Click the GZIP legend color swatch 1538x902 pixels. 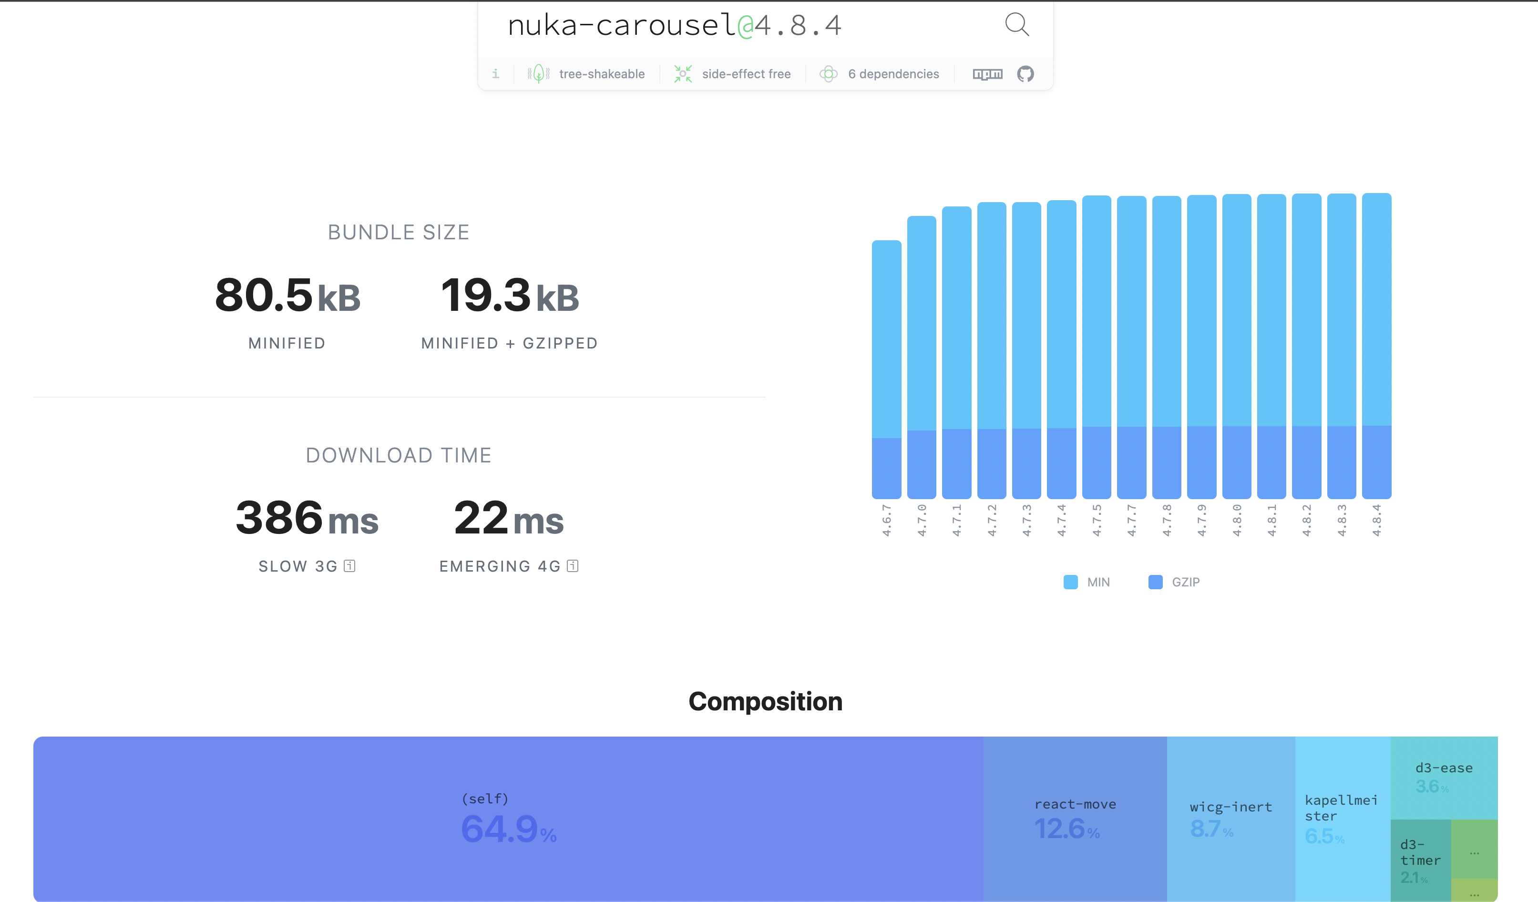pos(1154,582)
